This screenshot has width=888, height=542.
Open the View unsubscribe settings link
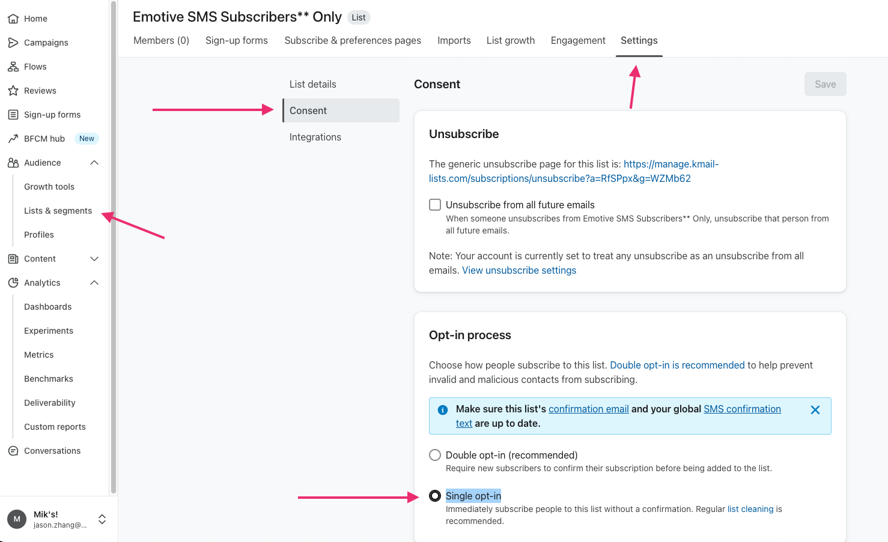pos(519,270)
